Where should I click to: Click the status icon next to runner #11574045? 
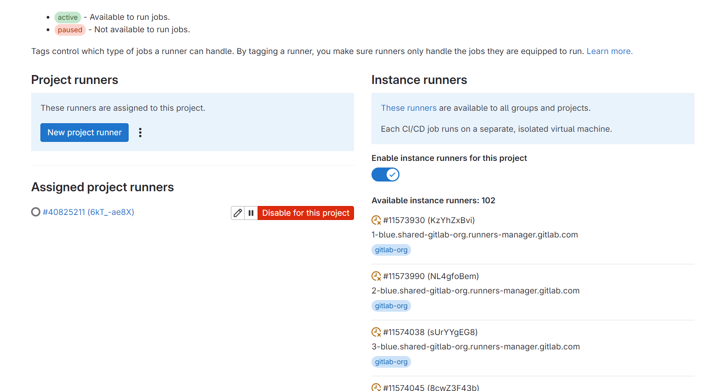(376, 387)
